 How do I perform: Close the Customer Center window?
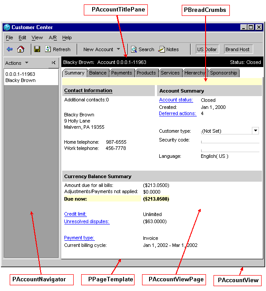pyautogui.click(x=259, y=27)
